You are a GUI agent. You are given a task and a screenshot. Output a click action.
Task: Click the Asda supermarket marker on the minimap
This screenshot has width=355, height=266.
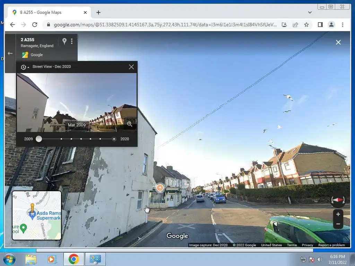coord(32,213)
